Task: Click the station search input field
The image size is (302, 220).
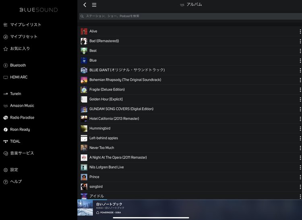Action: click(x=189, y=16)
